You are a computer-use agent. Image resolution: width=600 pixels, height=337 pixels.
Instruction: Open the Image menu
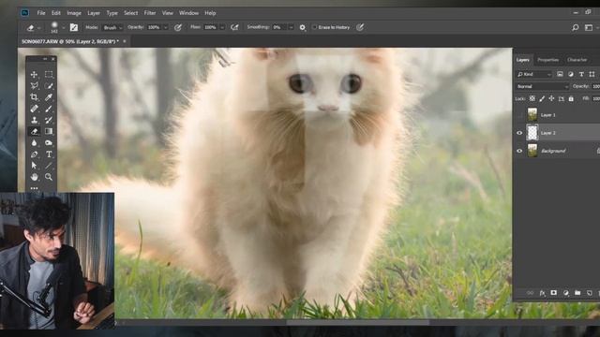tap(74, 13)
